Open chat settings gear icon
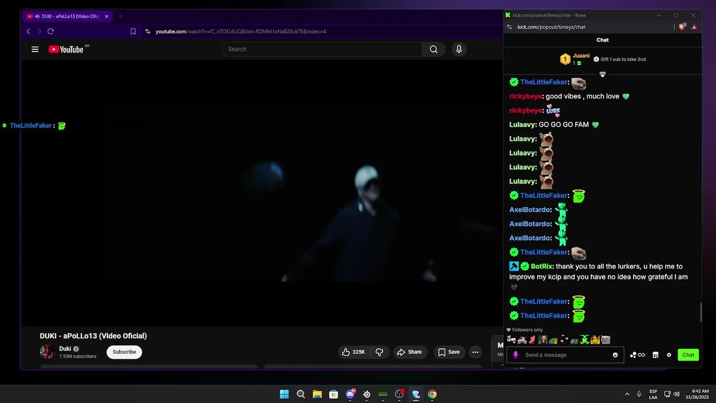 click(x=668, y=355)
